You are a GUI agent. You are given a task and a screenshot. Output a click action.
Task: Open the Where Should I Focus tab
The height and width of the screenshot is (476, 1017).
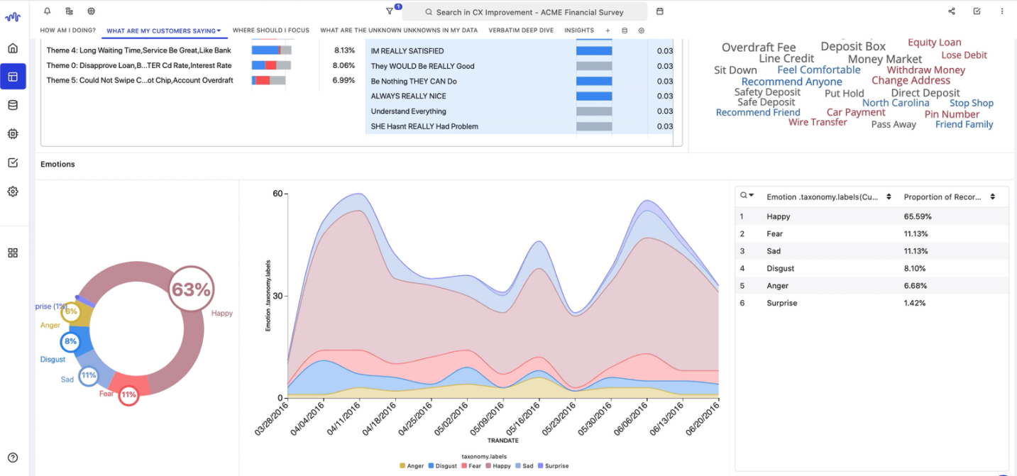coord(271,31)
